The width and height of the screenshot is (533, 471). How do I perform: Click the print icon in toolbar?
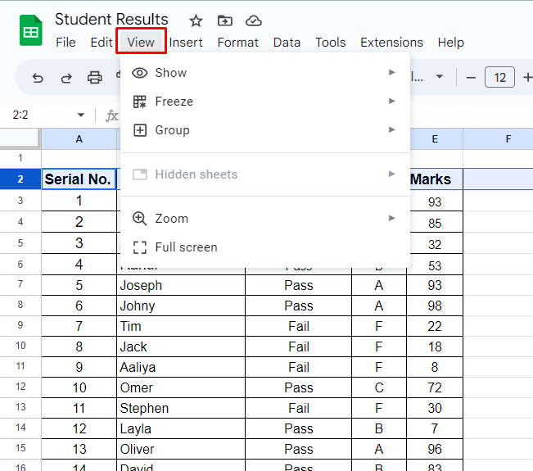coord(95,78)
